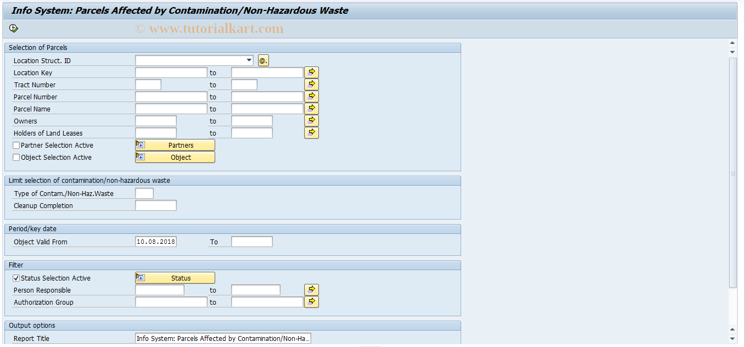The image size is (745, 347).
Task: Click the Filter group header
Action: 232,265
